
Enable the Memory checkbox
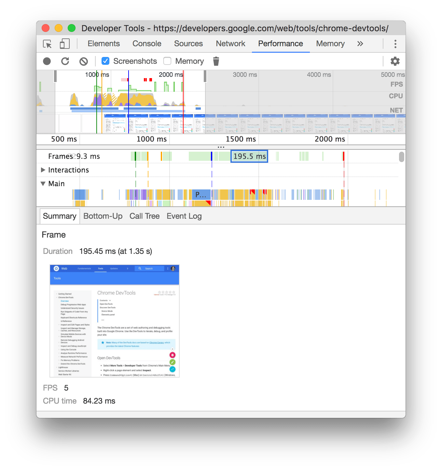(167, 61)
